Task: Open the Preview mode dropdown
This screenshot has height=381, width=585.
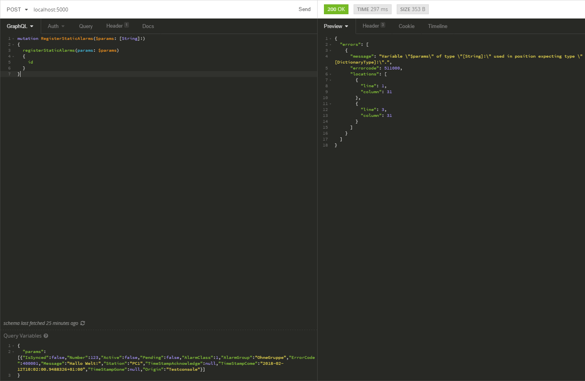Action: tap(336, 26)
